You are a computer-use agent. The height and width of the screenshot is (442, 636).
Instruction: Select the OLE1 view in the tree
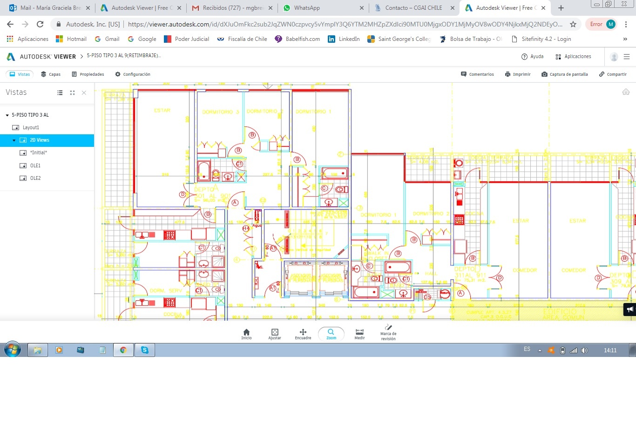tap(35, 166)
